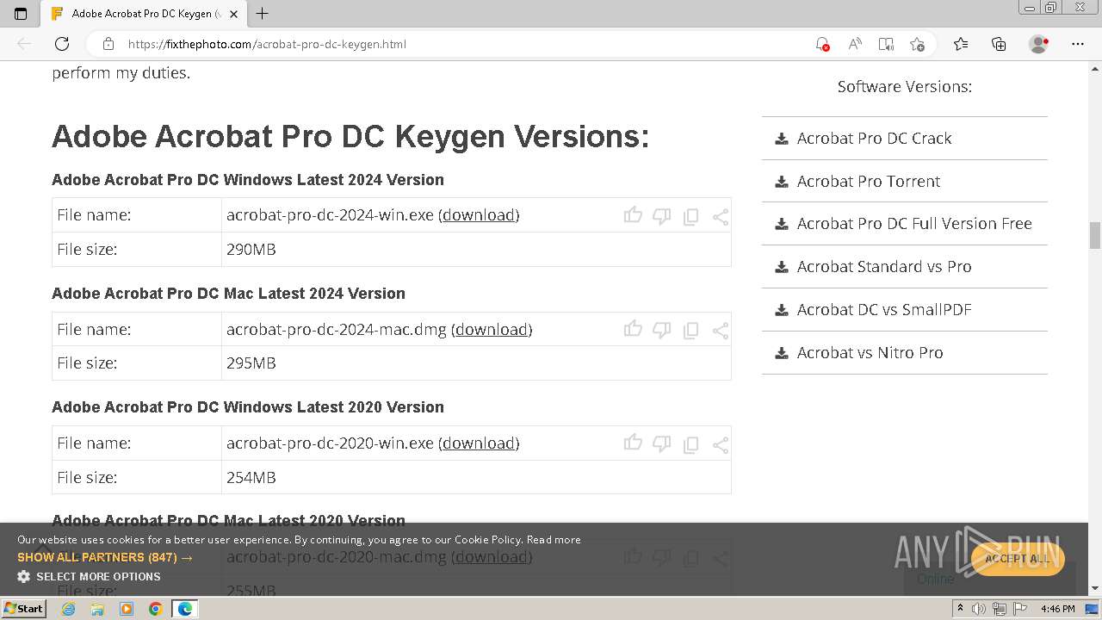This screenshot has height=620, width=1102.
Task: Download link for acrobat-pro-dc-2024-win.exe
Action: [x=479, y=215]
